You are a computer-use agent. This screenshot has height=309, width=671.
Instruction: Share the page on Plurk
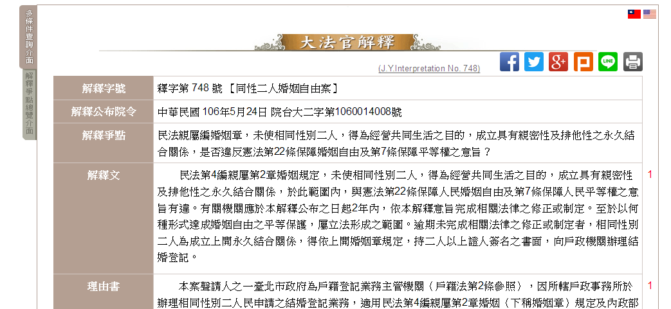(584, 62)
